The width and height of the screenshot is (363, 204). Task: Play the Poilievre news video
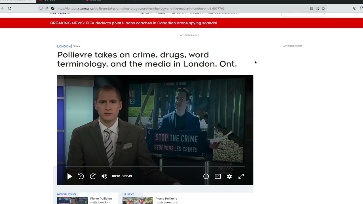tap(69, 177)
